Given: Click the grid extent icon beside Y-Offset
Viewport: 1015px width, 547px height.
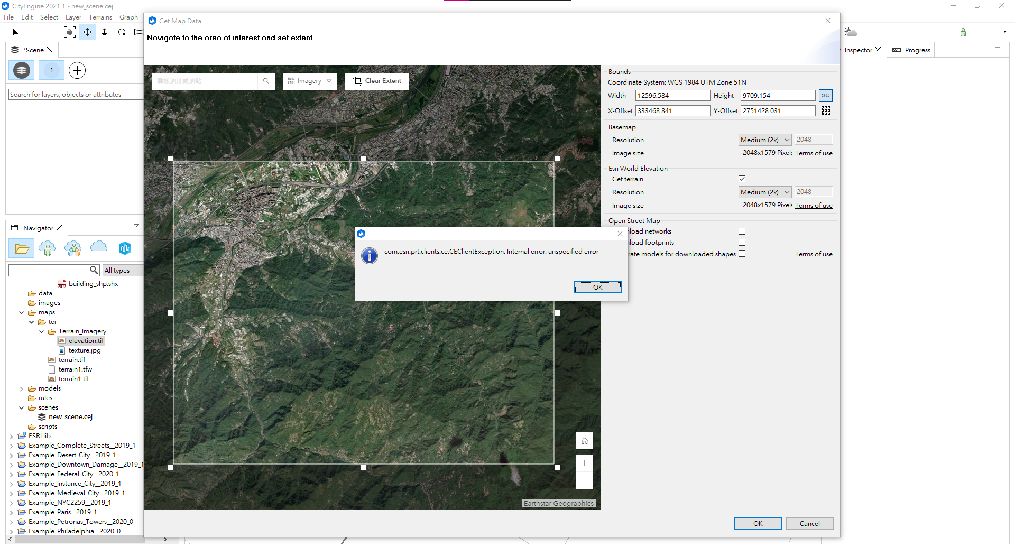Looking at the screenshot, I should pyautogui.click(x=826, y=110).
